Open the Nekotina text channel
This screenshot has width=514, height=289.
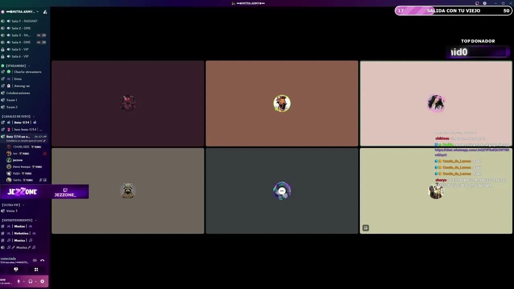24,233
